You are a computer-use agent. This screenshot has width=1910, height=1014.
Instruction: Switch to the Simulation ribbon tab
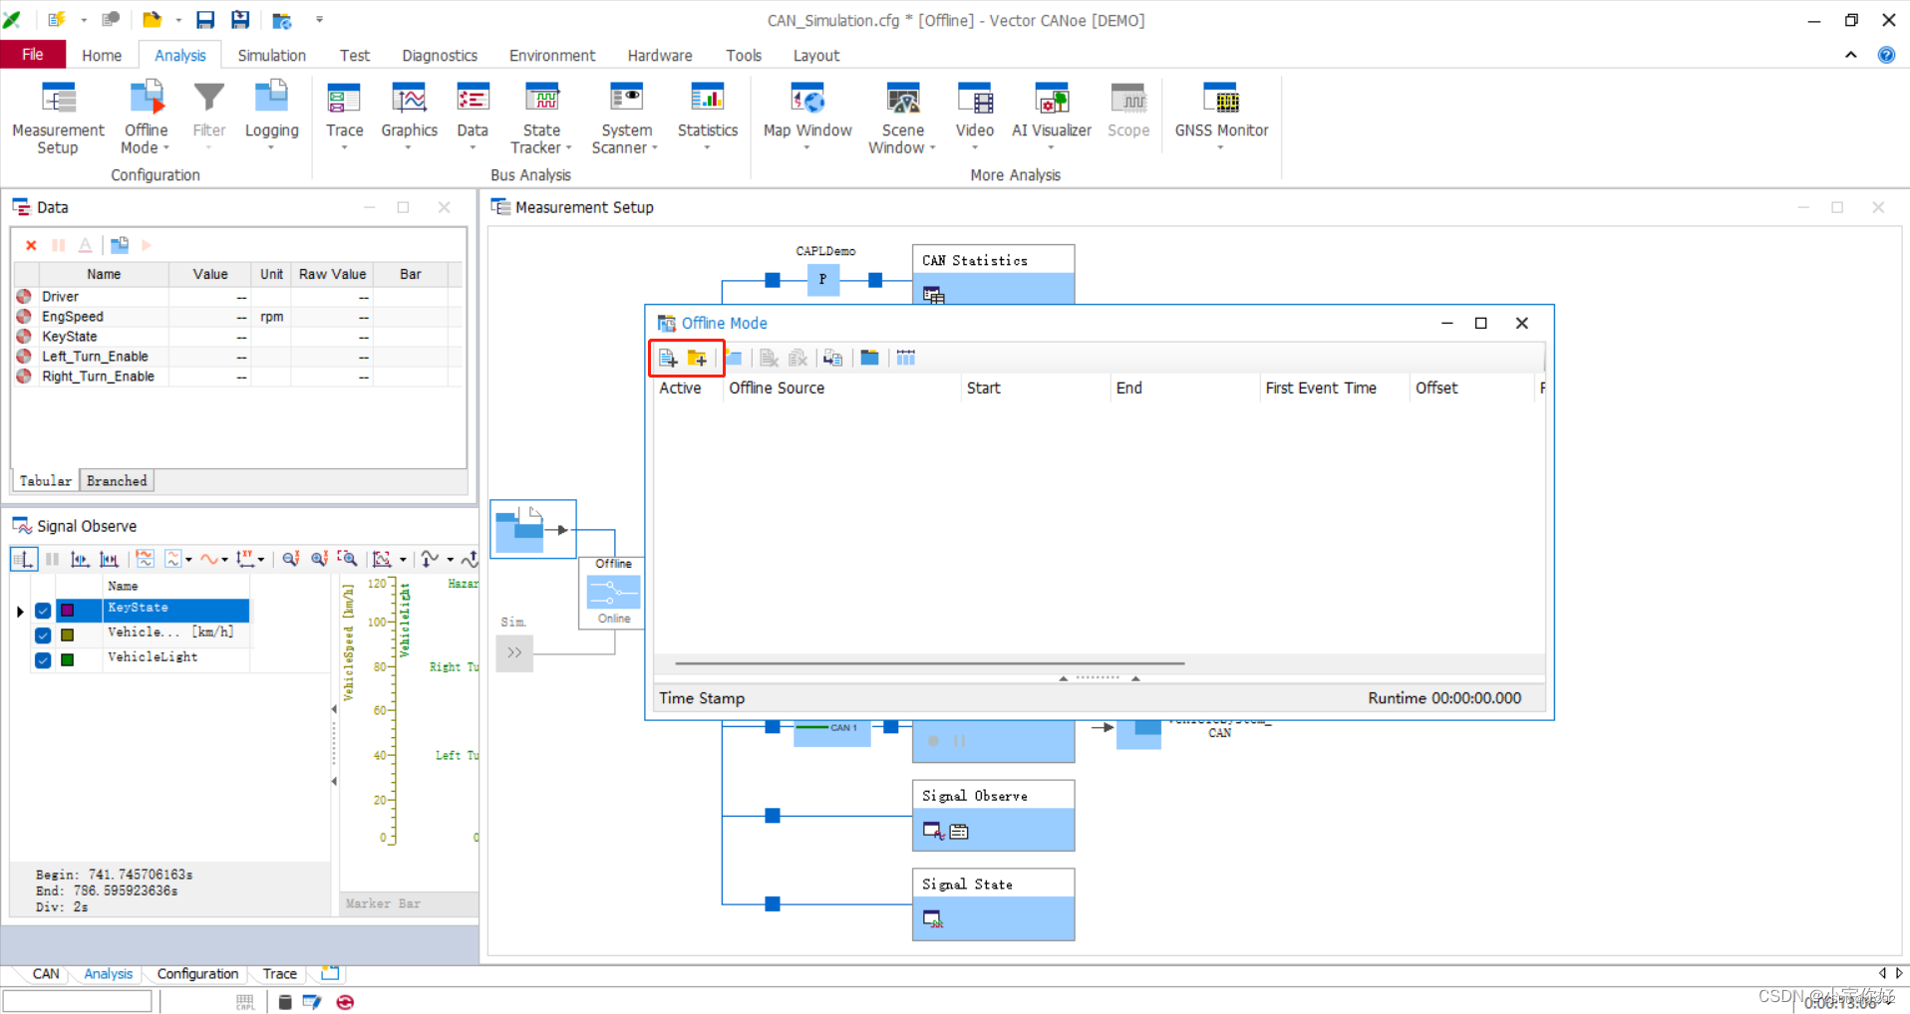[x=271, y=56]
